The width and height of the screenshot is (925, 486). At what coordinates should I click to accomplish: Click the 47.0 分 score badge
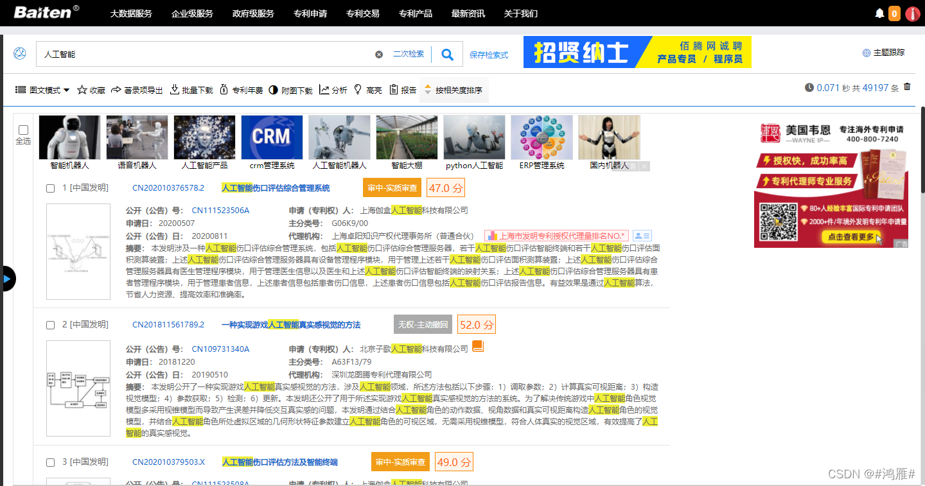(x=445, y=188)
